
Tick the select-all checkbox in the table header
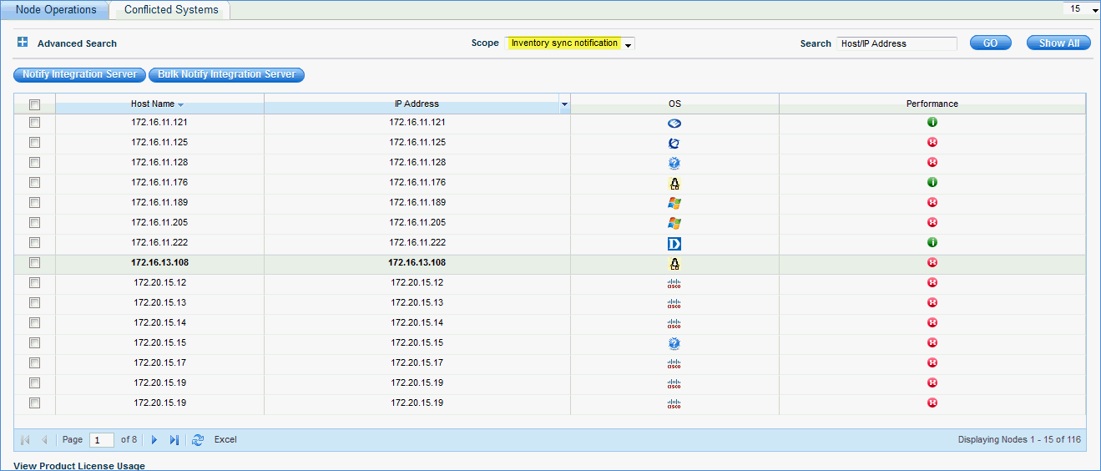click(x=35, y=104)
